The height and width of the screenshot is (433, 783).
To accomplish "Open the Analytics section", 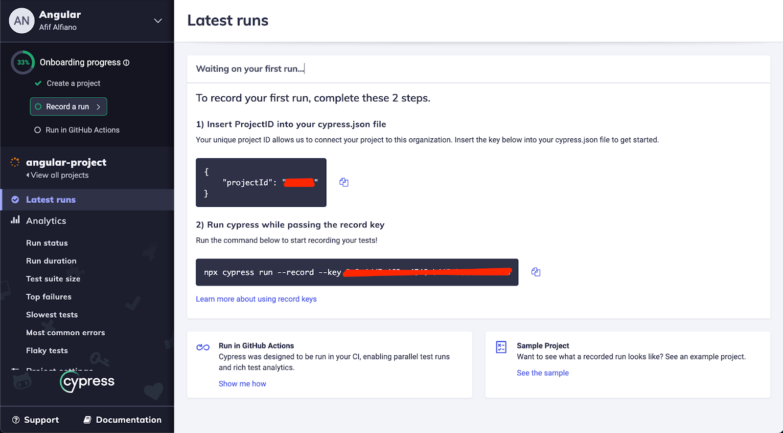I will [46, 221].
